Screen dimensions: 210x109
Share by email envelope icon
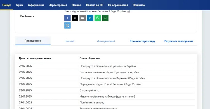82,18
